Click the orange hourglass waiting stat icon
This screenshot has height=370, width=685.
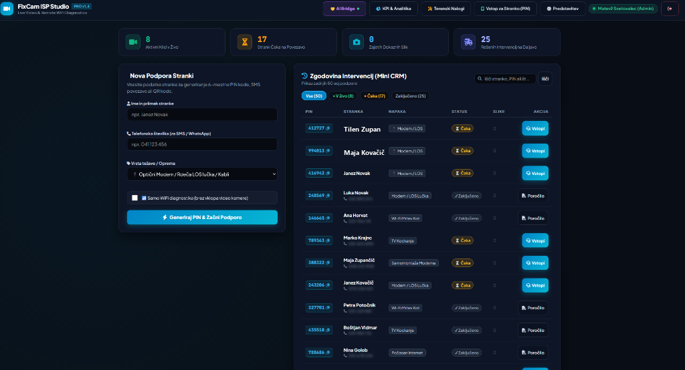pyautogui.click(x=245, y=42)
